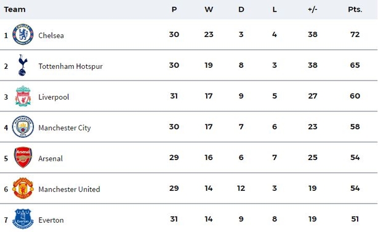Click the Liverpool club crest

click(x=23, y=96)
